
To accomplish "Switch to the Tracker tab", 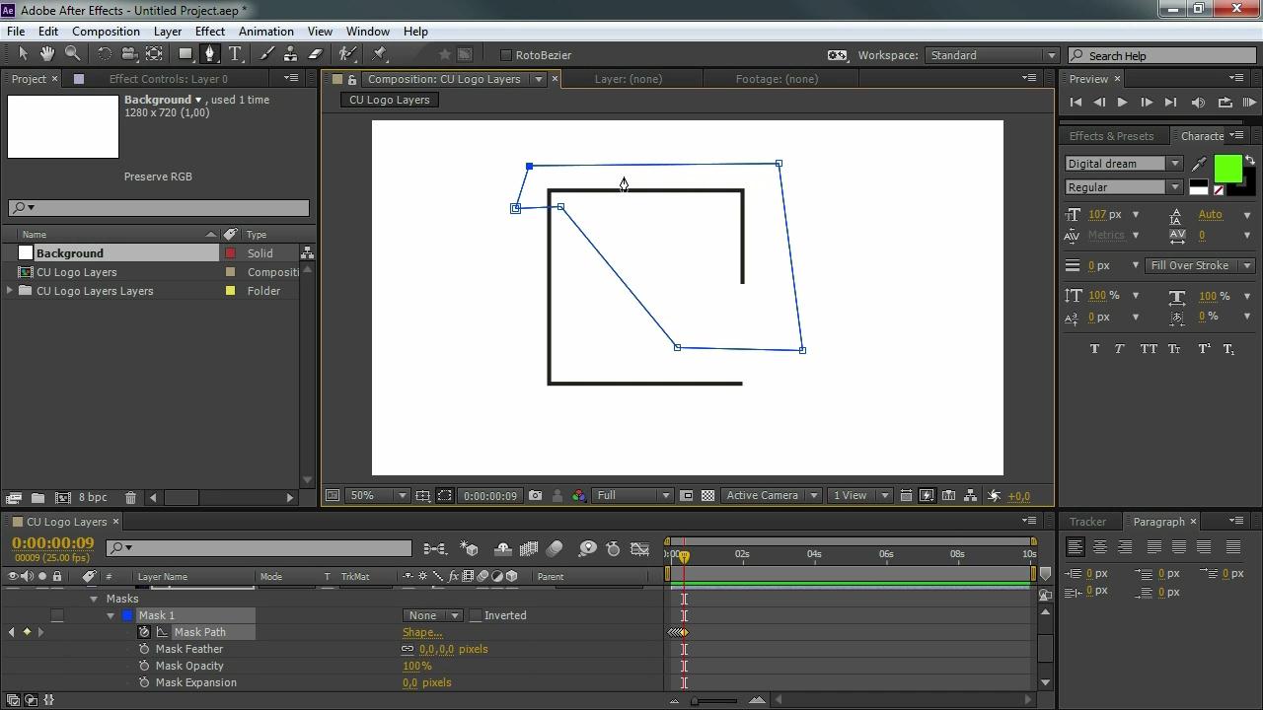I will (1087, 522).
